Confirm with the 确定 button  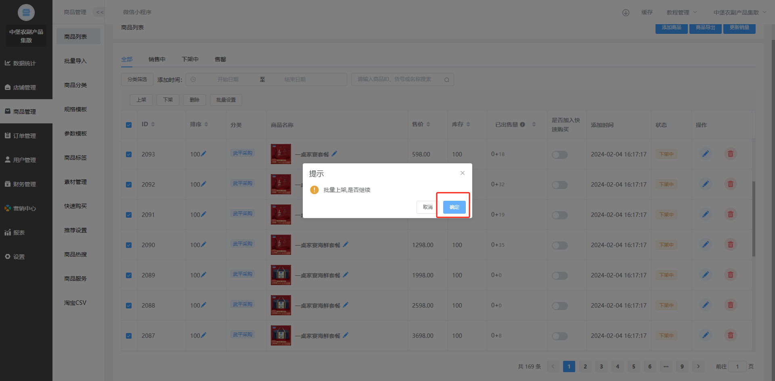pyautogui.click(x=454, y=207)
